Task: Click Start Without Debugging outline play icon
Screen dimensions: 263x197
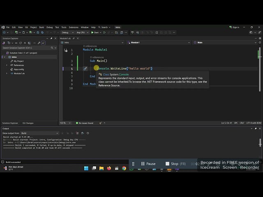Action: click(x=104, y=32)
